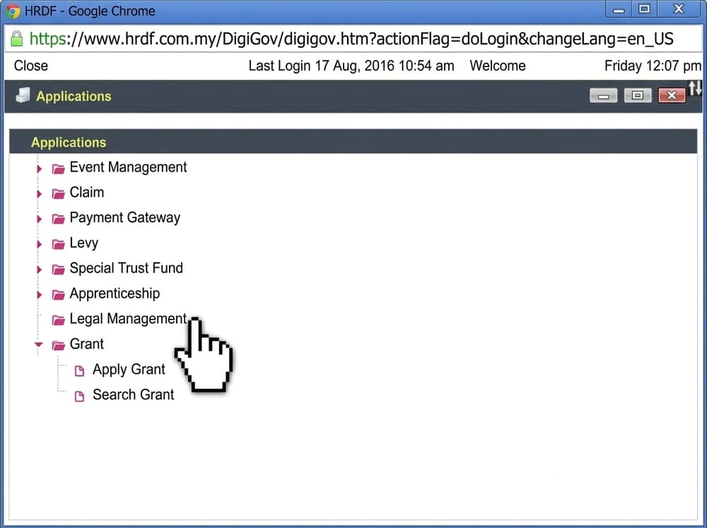Maximize the Chrome window
This screenshot has height=528, width=707.
644,9
